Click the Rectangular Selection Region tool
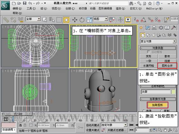 tap(59, 20)
